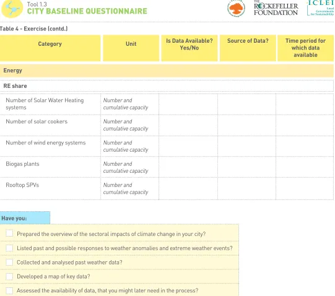Check 'Prepared the overview of sectoral impacts' box

click(9, 233)
